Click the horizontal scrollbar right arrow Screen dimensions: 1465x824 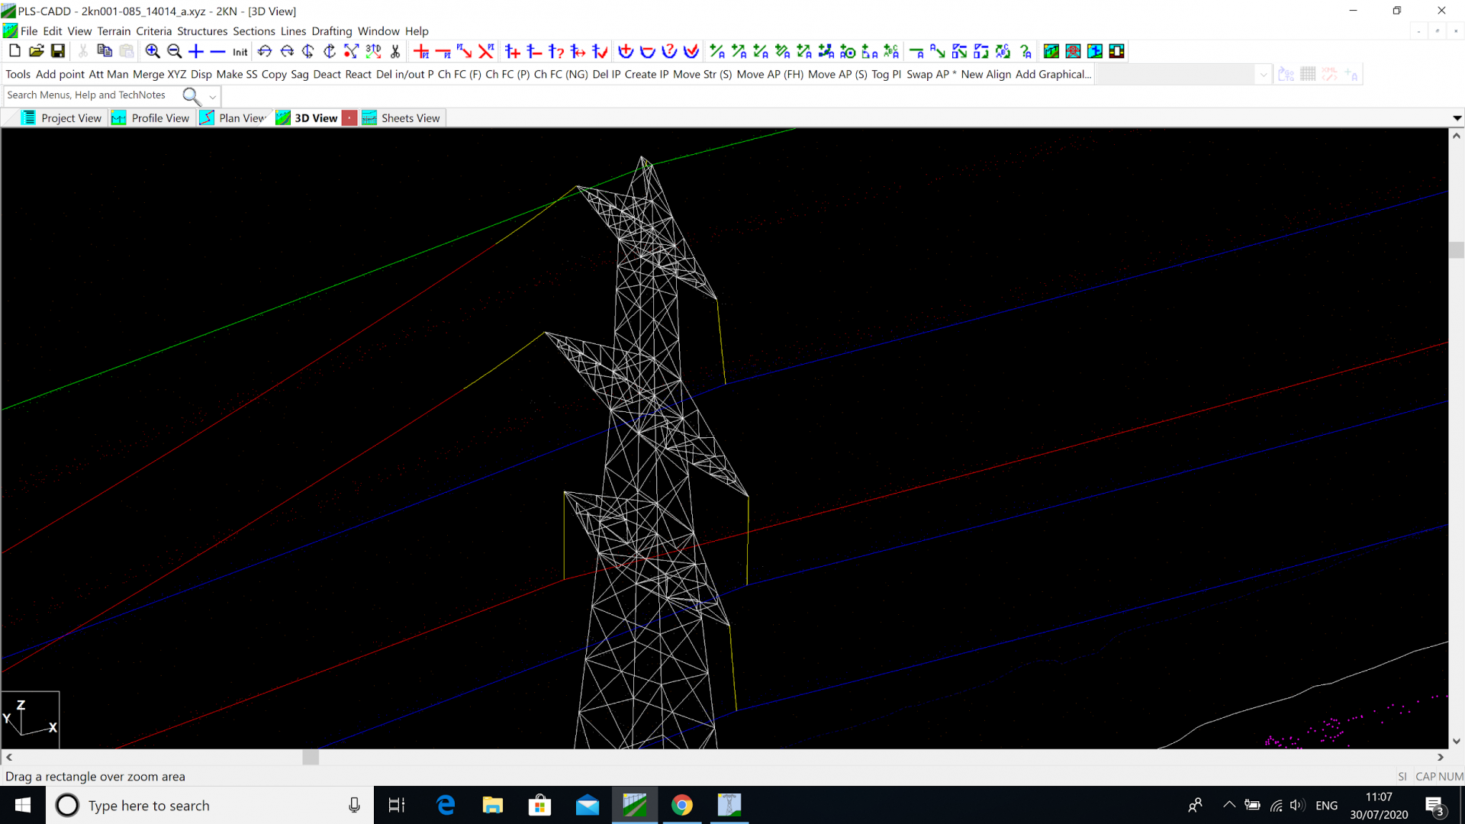click(x=1441, y=758)
